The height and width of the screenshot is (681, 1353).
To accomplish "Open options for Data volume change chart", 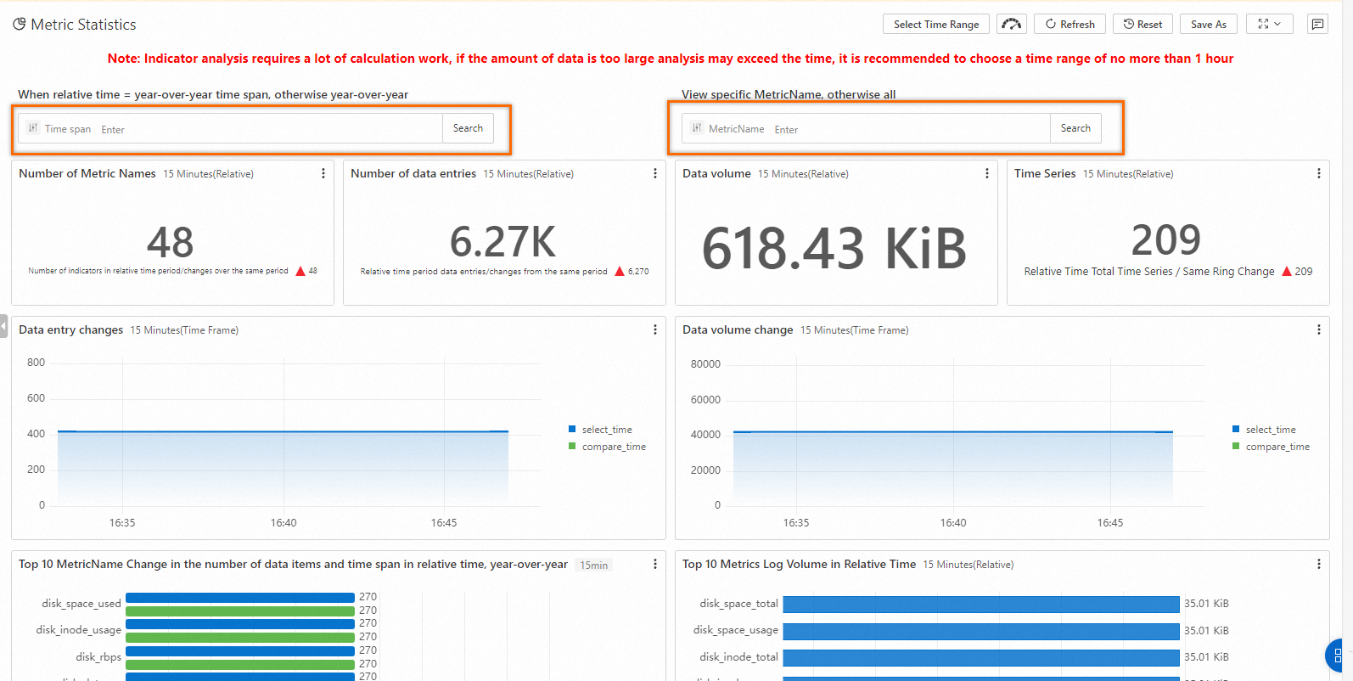I will [x=1319, y=329].
